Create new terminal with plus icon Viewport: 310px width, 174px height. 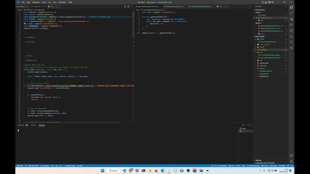243,125
